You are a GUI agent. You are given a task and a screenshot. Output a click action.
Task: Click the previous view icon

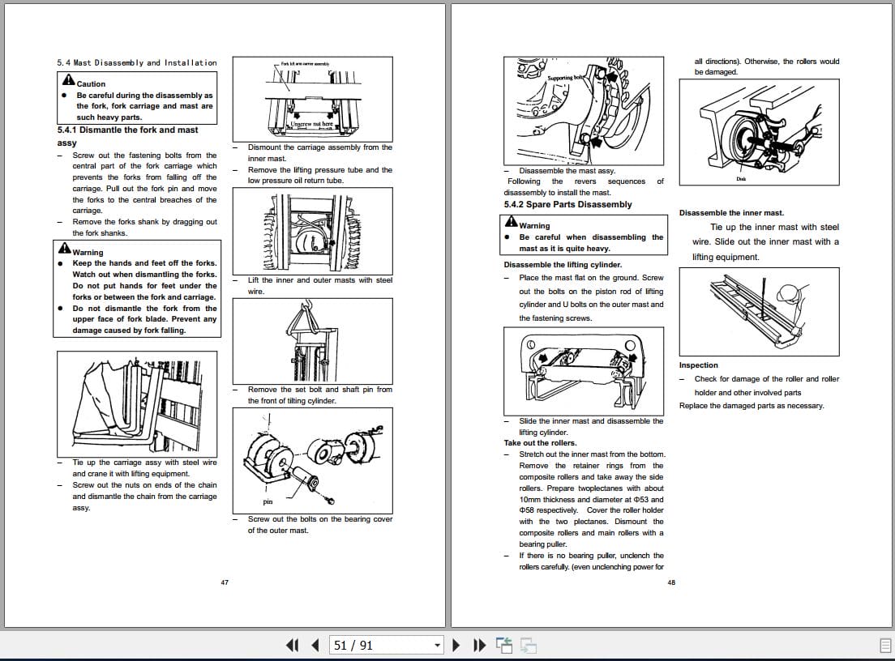(x=504, y=645)
